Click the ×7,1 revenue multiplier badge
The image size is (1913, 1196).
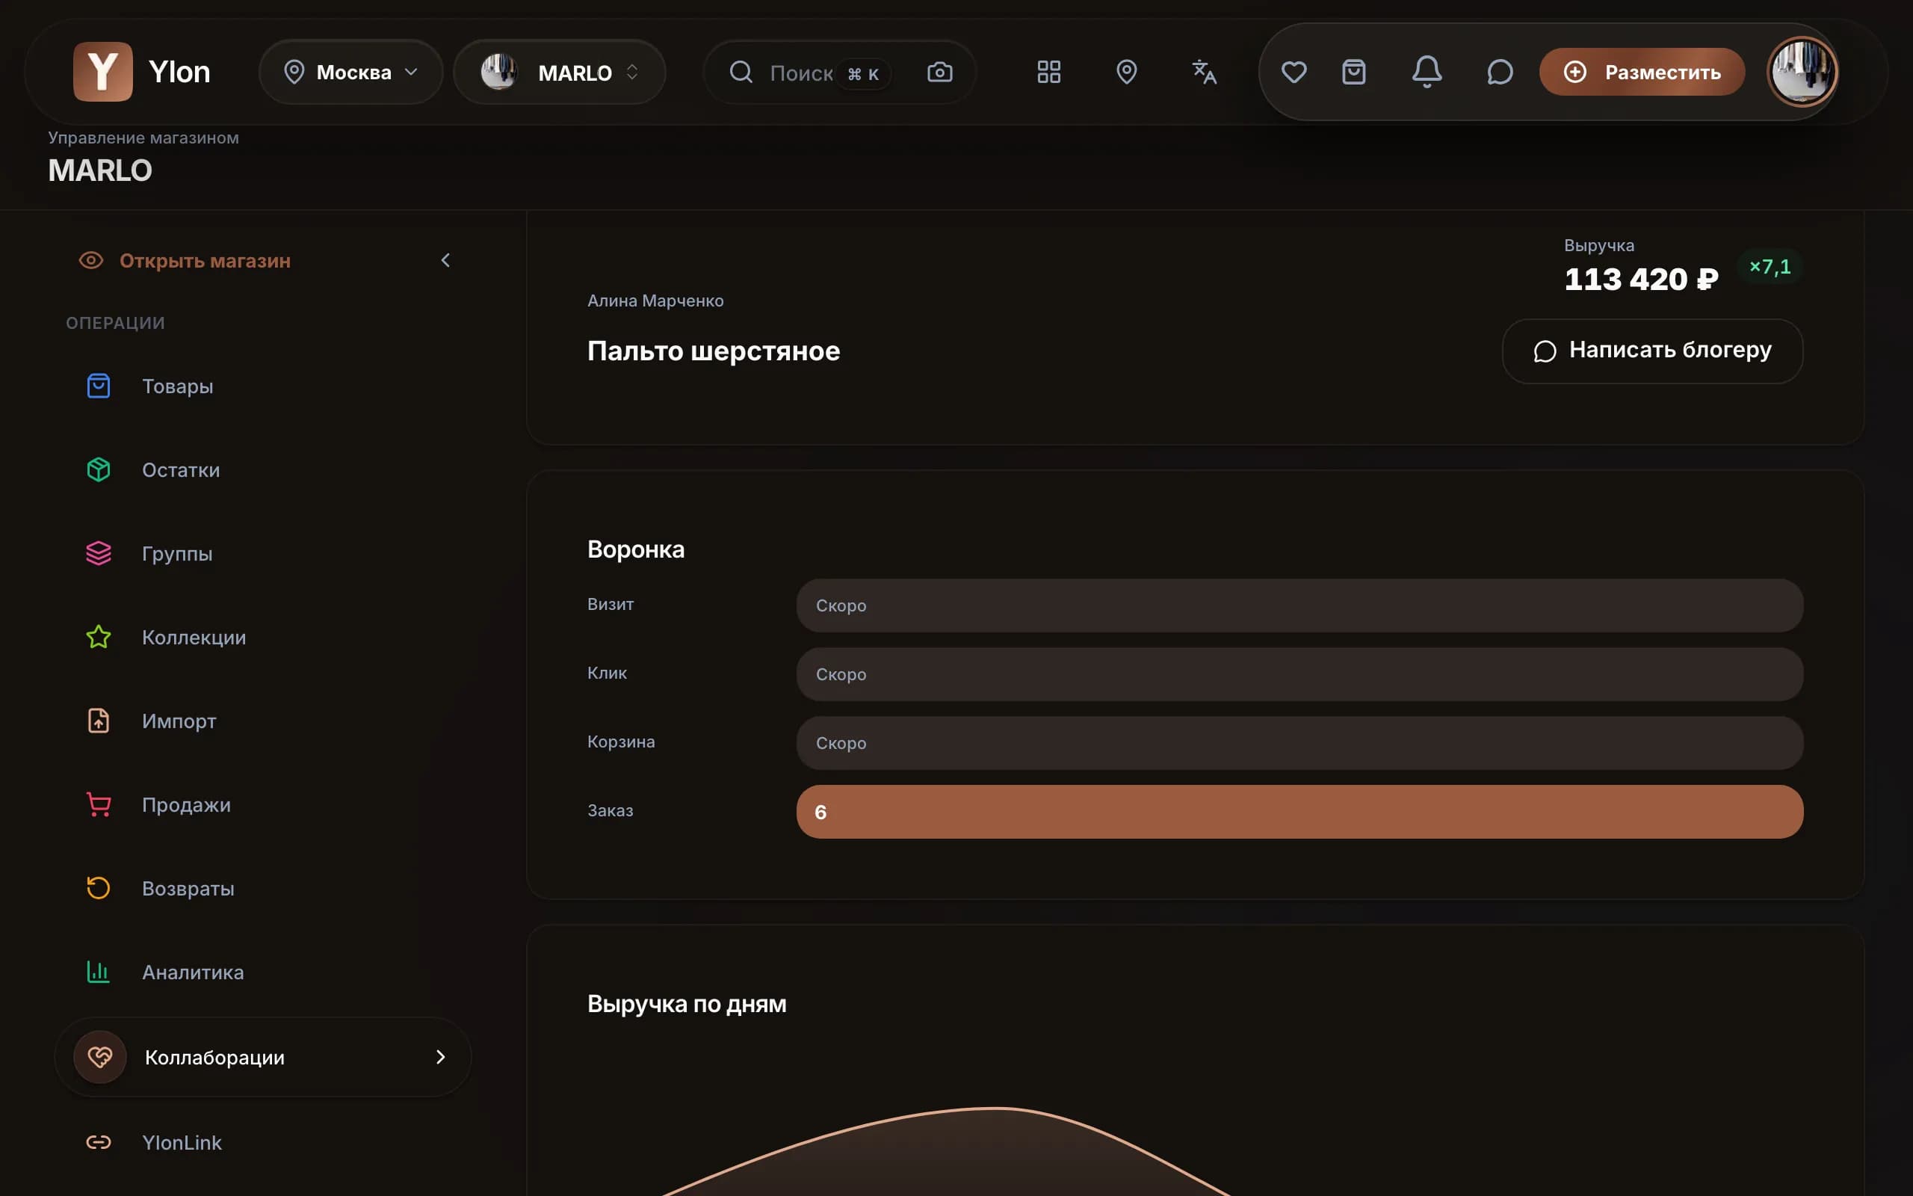tap(1770, 267)
